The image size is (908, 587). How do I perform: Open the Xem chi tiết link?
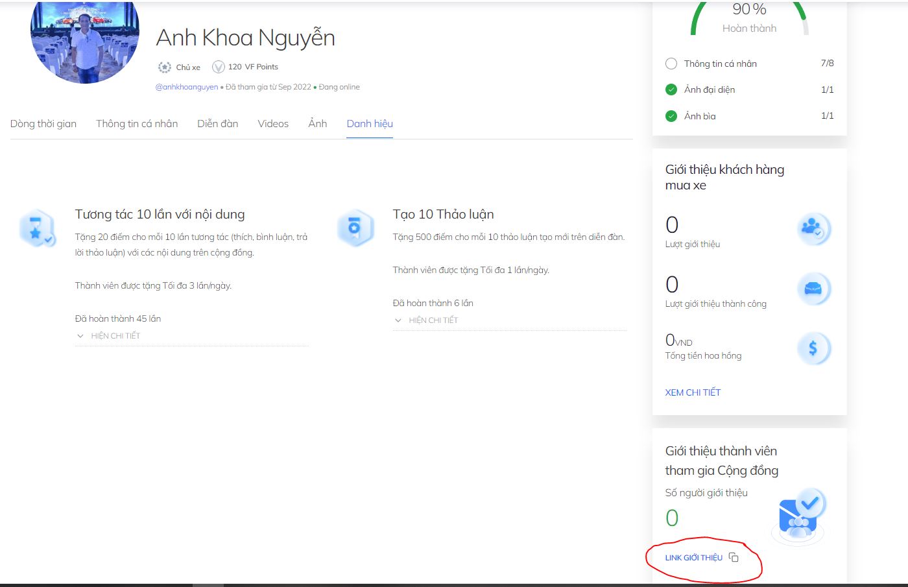point(693,392)
